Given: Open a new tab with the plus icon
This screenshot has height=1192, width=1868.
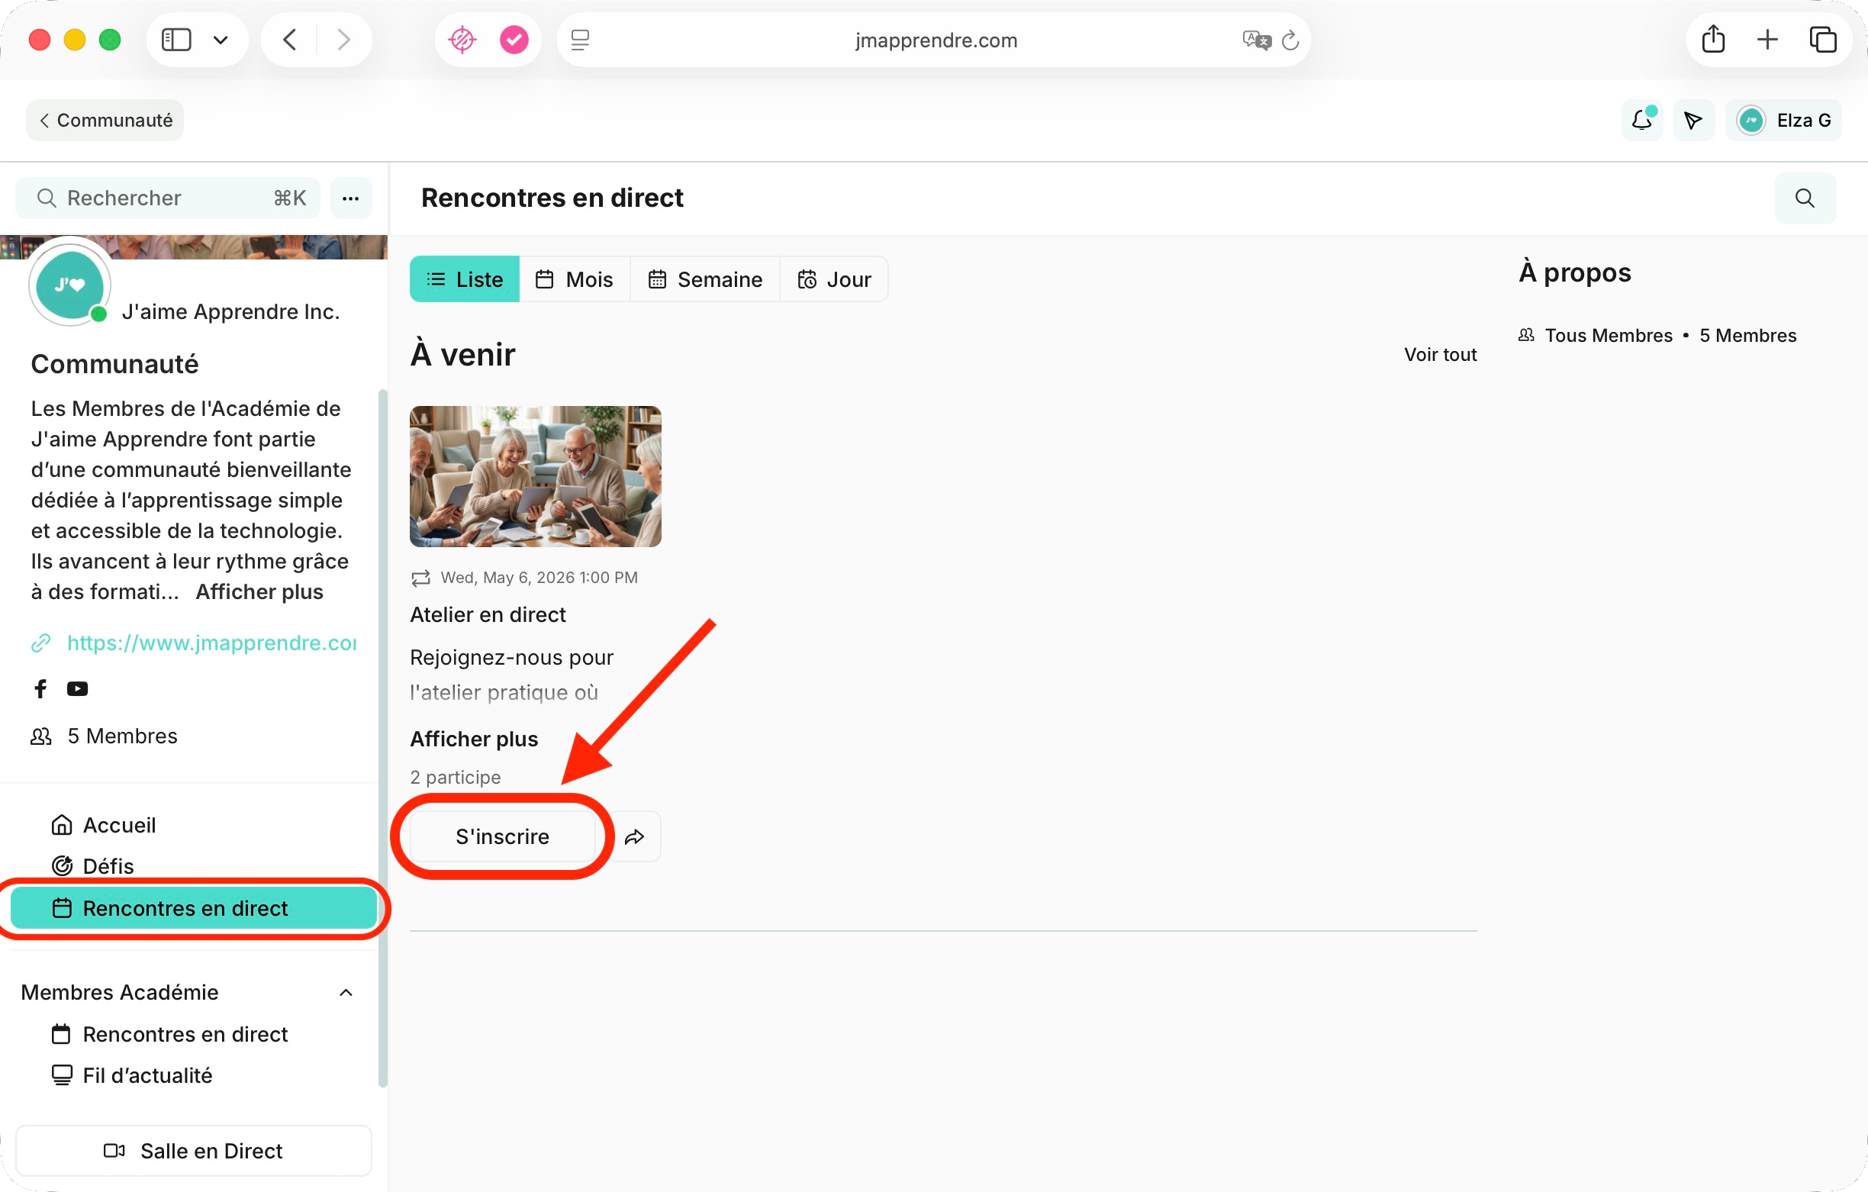Looking at the screenshot, I should point(1767,40).
